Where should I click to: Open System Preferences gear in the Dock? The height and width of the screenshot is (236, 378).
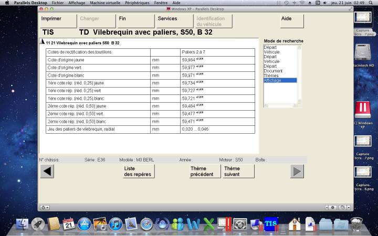click(x=240, y=224)
